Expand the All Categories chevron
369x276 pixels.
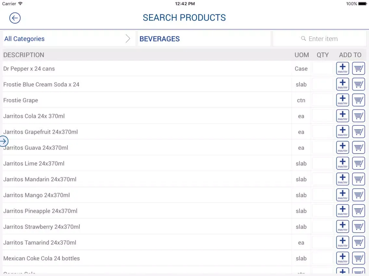pyautogui.click(x=128, y=39)
